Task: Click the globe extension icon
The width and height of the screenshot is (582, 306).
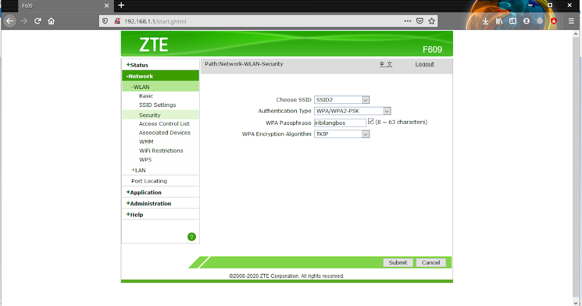Action: pyautogui.click(x=540, y=21)
